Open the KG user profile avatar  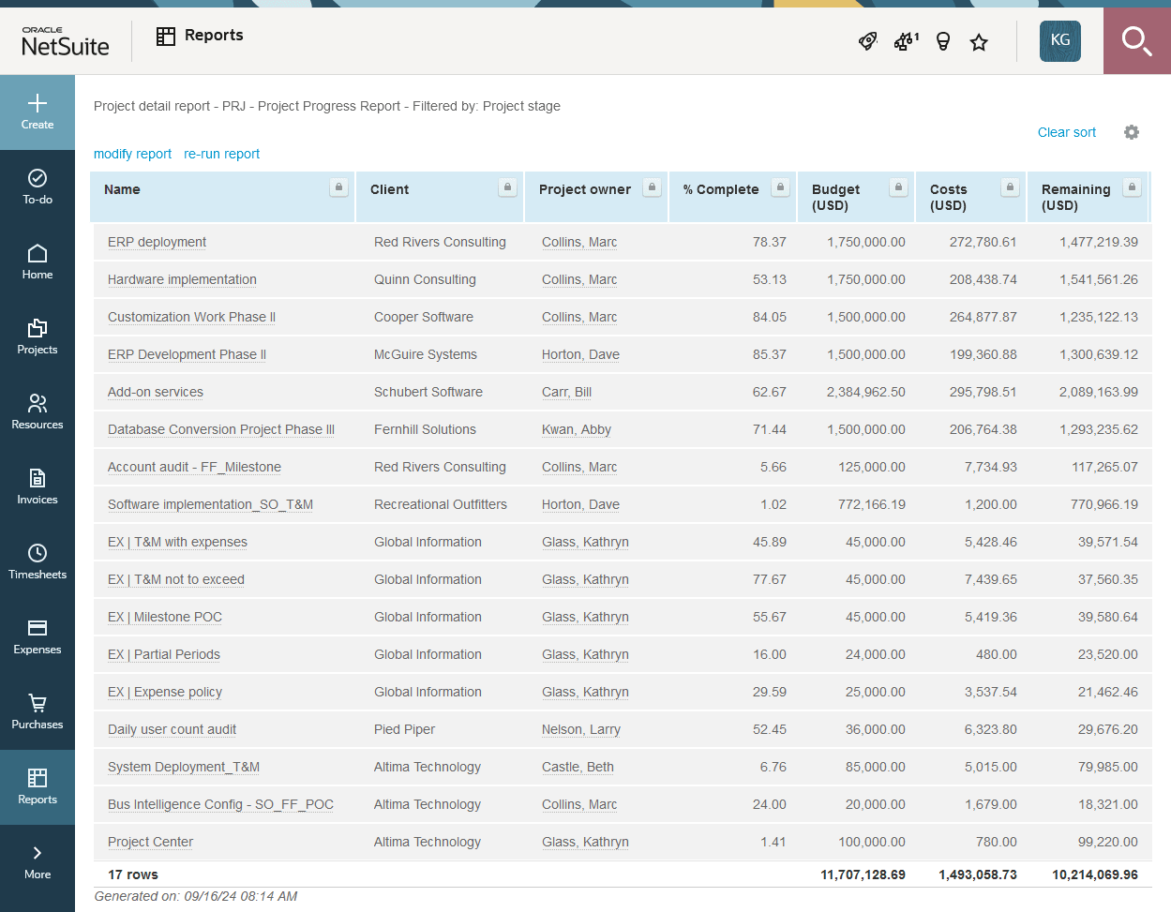click(x=1060, y=40)
